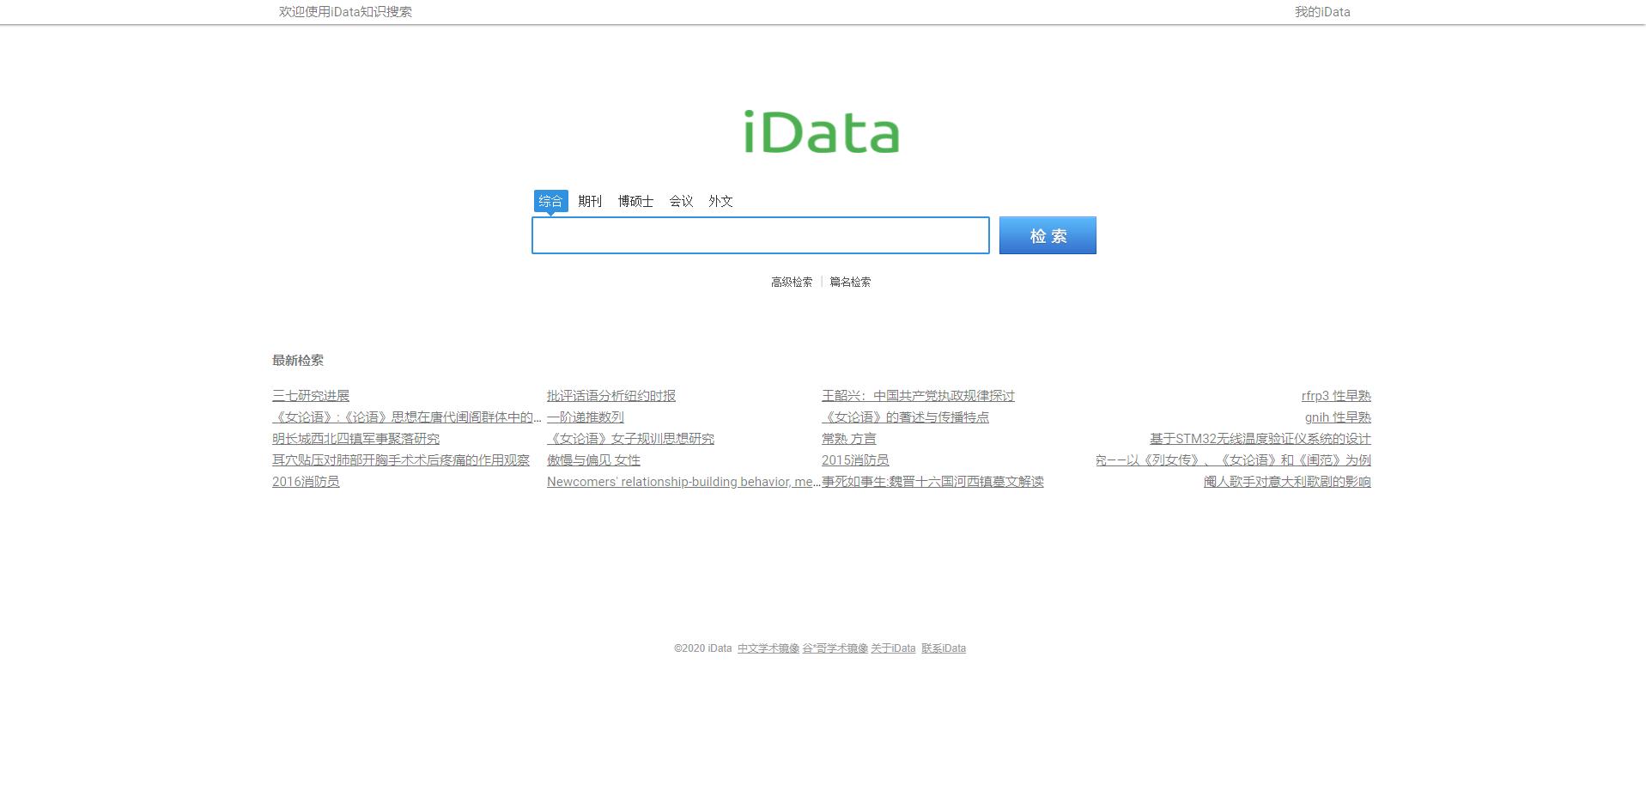
Task: Open recent search 批评话语分析纽约时报
Action: 610,395
